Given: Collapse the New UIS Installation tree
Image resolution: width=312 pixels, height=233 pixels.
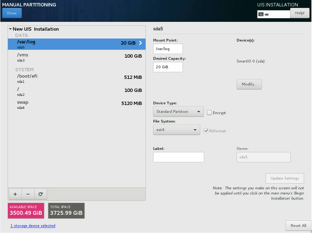Looking at the screenshot, I should click(x=10, y=29).
